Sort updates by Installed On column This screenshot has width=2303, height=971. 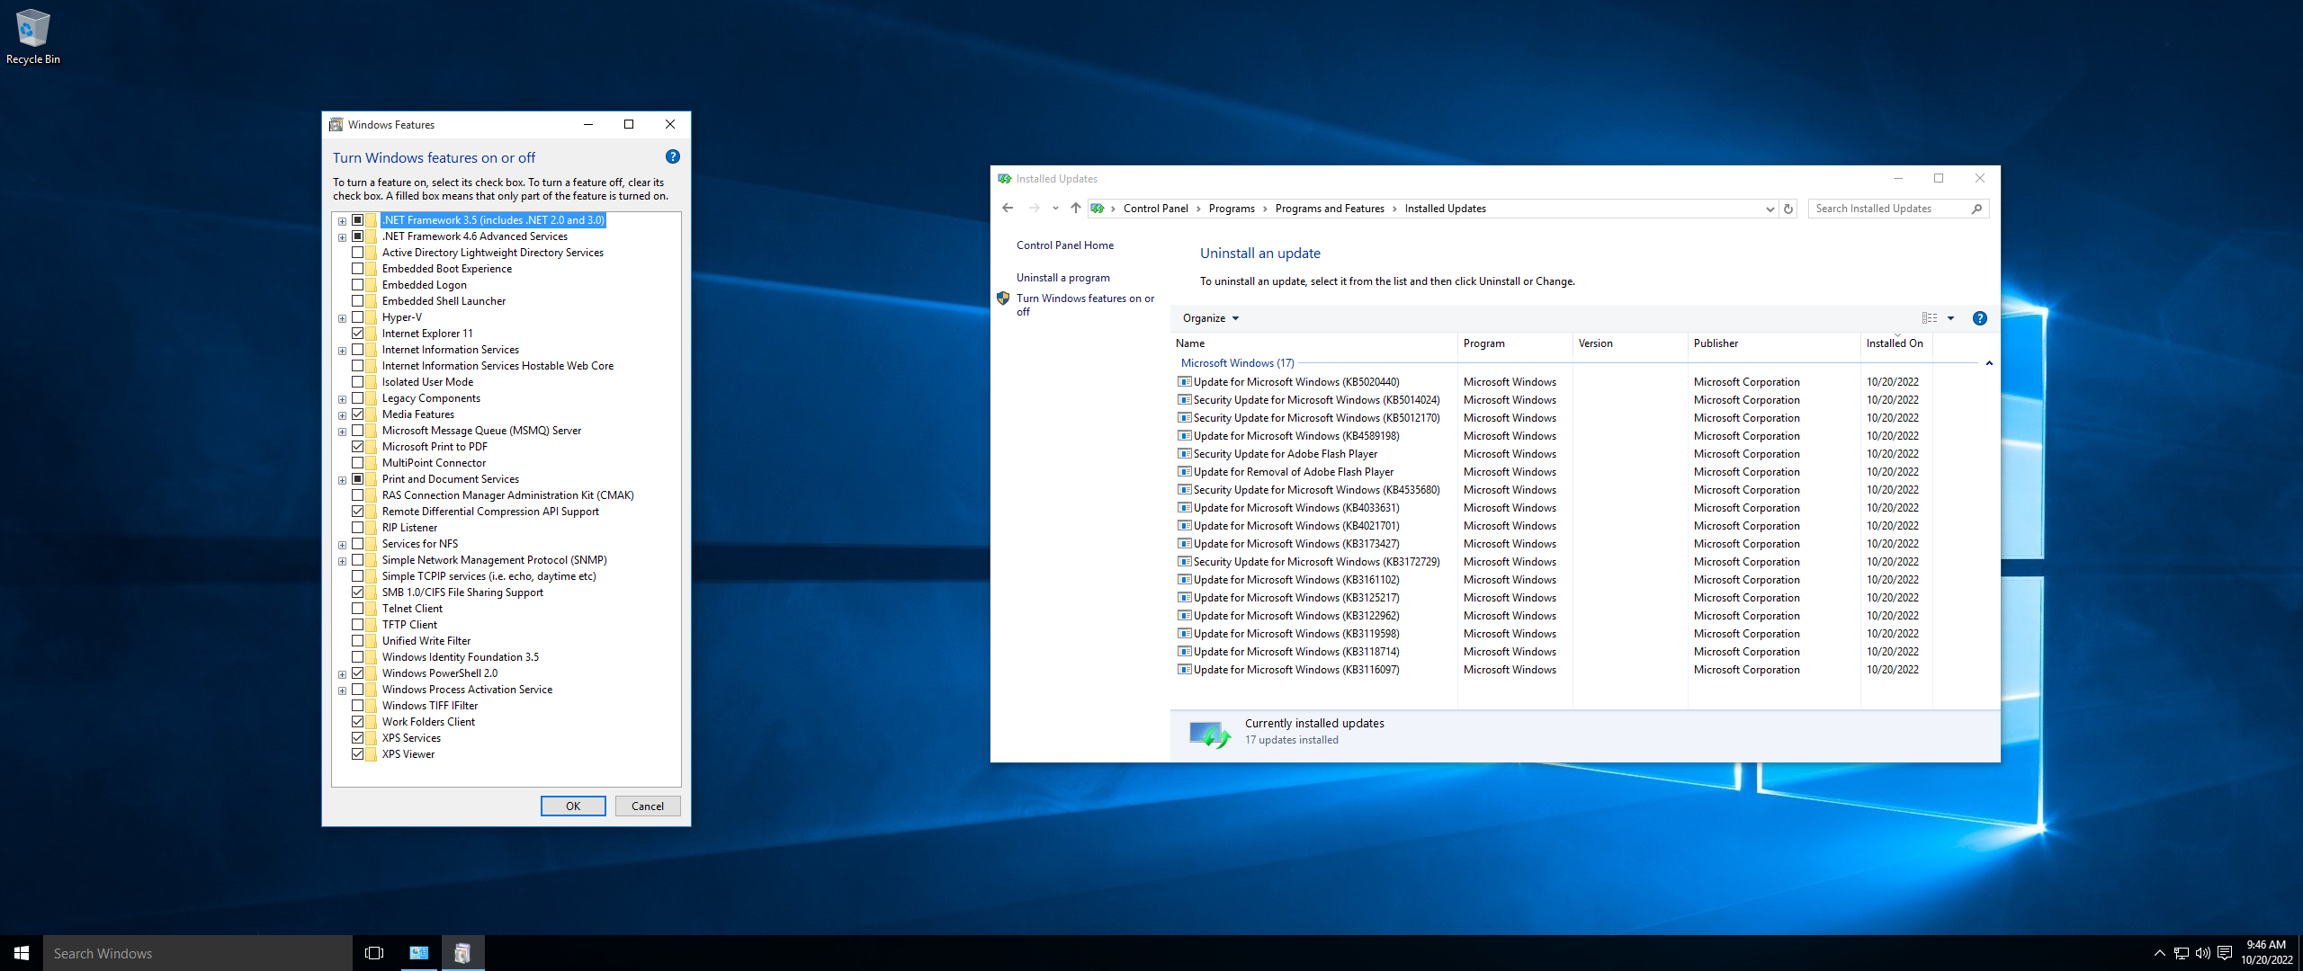coord(1895,343)
